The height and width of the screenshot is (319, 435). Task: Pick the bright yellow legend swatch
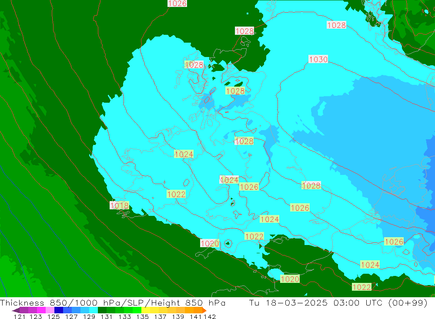pos(146,310)
